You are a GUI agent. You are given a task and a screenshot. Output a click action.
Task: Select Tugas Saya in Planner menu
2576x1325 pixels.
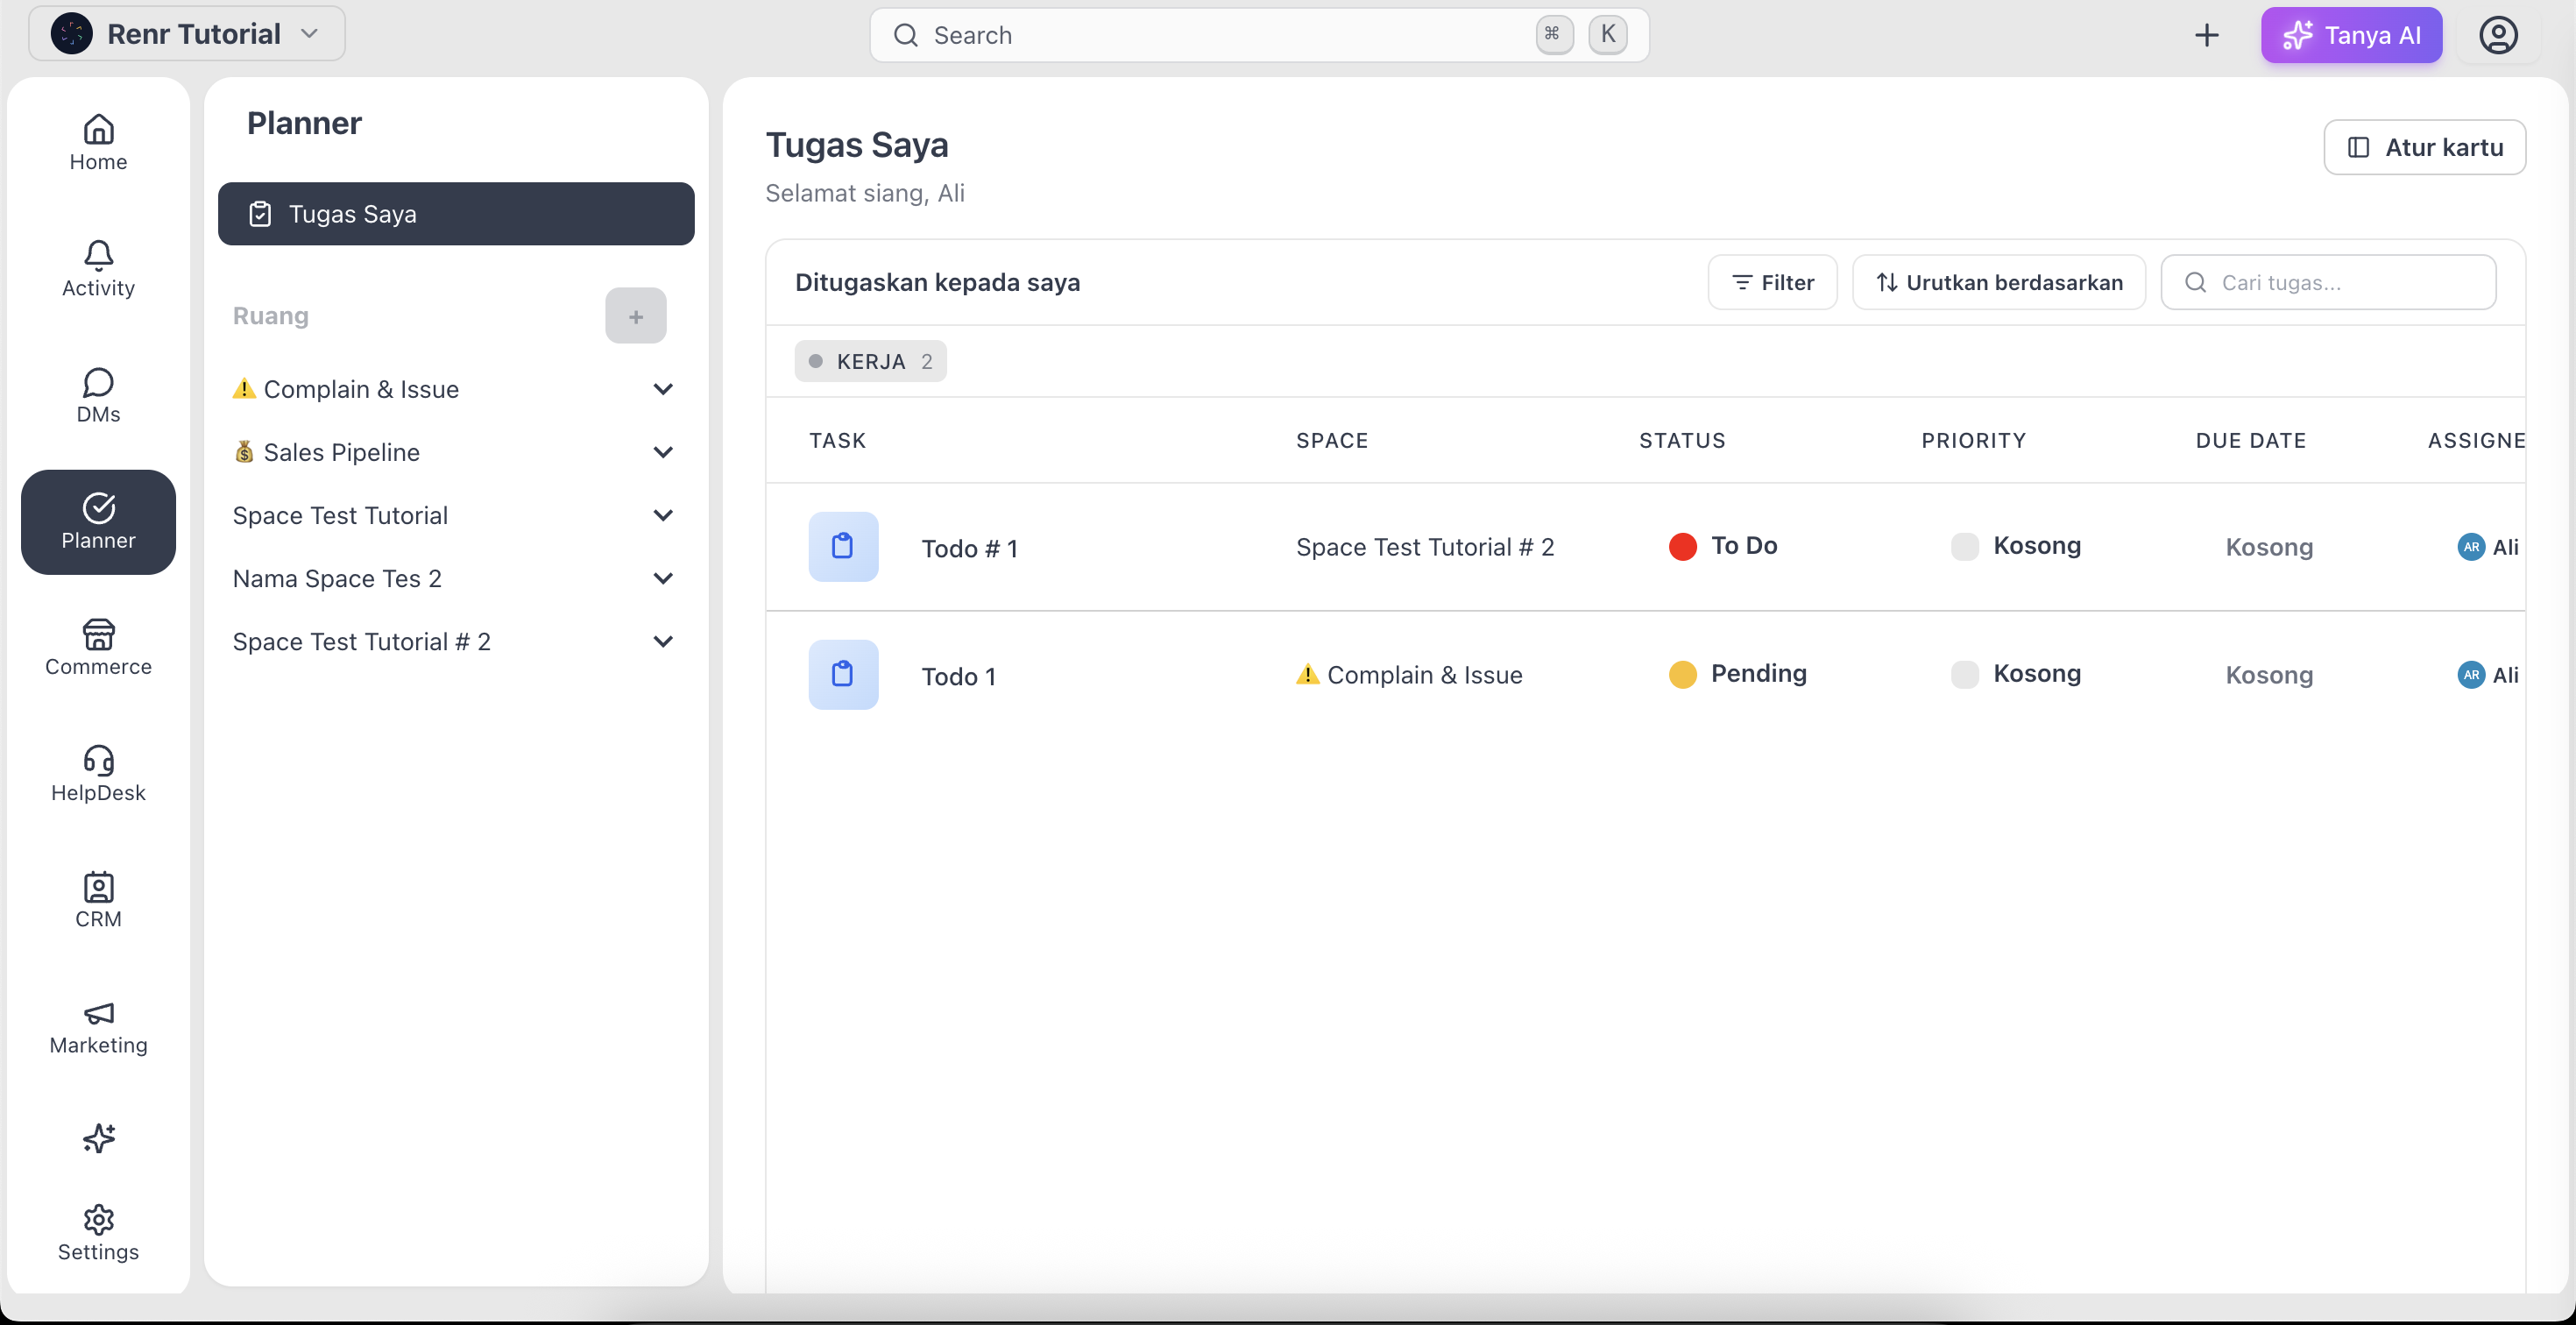456,214
